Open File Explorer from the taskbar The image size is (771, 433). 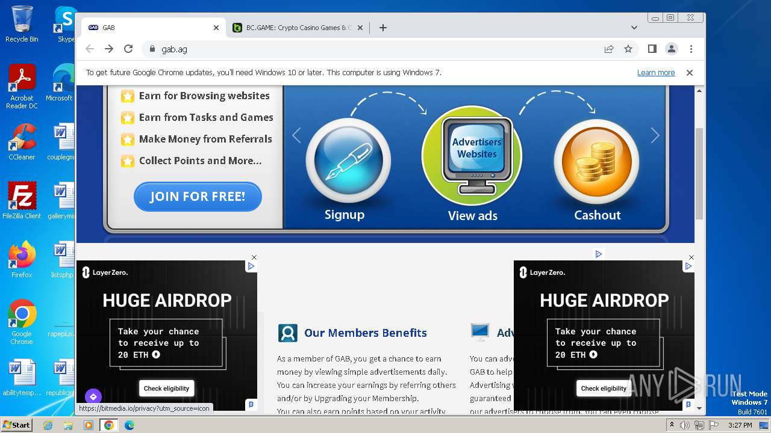point(68,425)
